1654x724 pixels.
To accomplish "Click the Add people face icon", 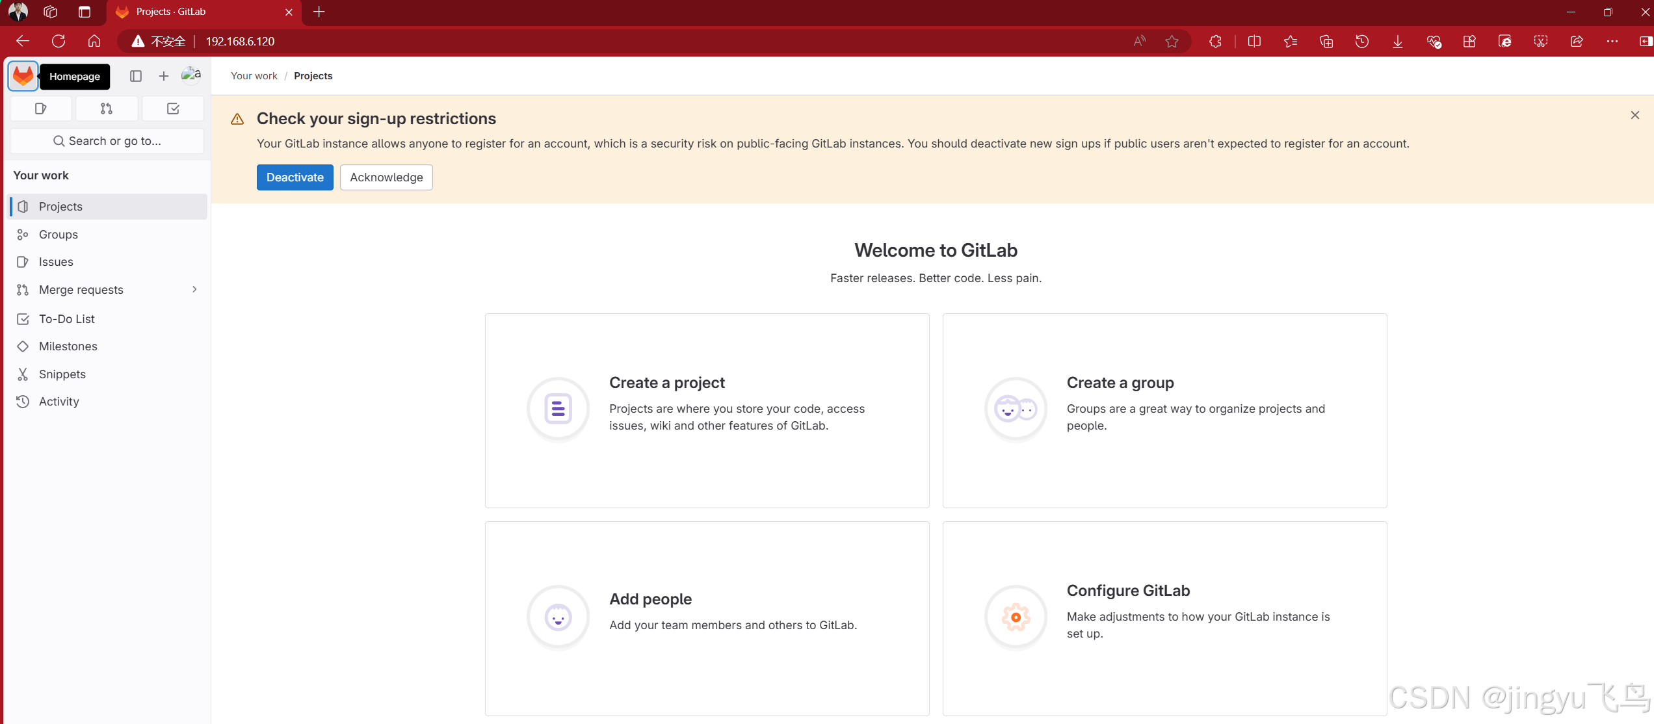I will point(558,617).
